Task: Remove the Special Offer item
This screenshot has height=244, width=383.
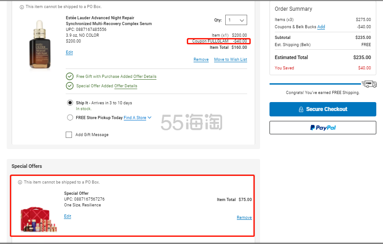Action: coord(244,217)
